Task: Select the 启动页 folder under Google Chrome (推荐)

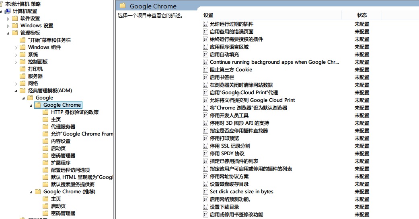Action: pyautogui.click(x=58, y=206)
